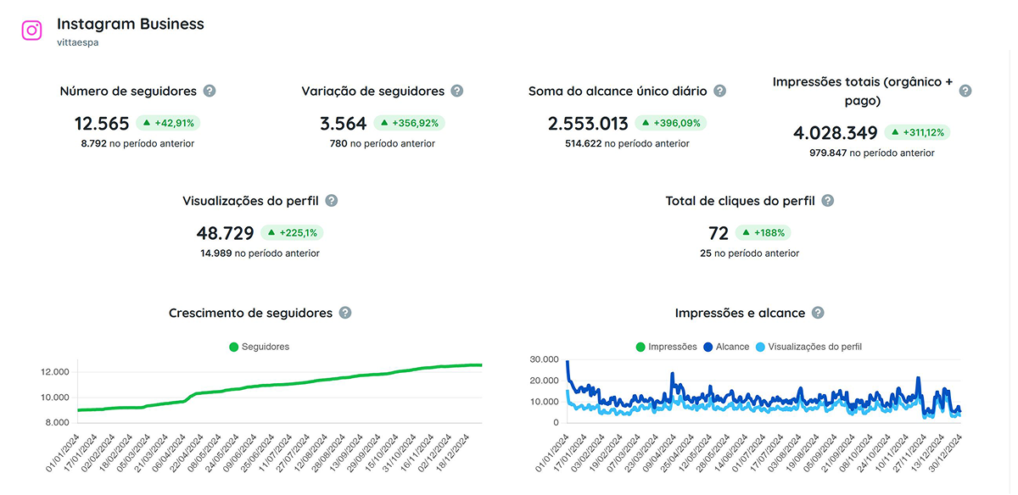Show help for Total de cliques do perfil
This screenshot has height=495, width=1018.
pos(828,201)
